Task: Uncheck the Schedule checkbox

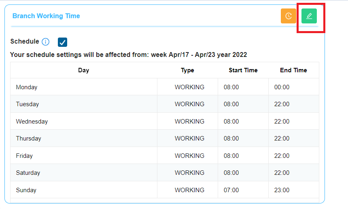Action: click(62, 42)
